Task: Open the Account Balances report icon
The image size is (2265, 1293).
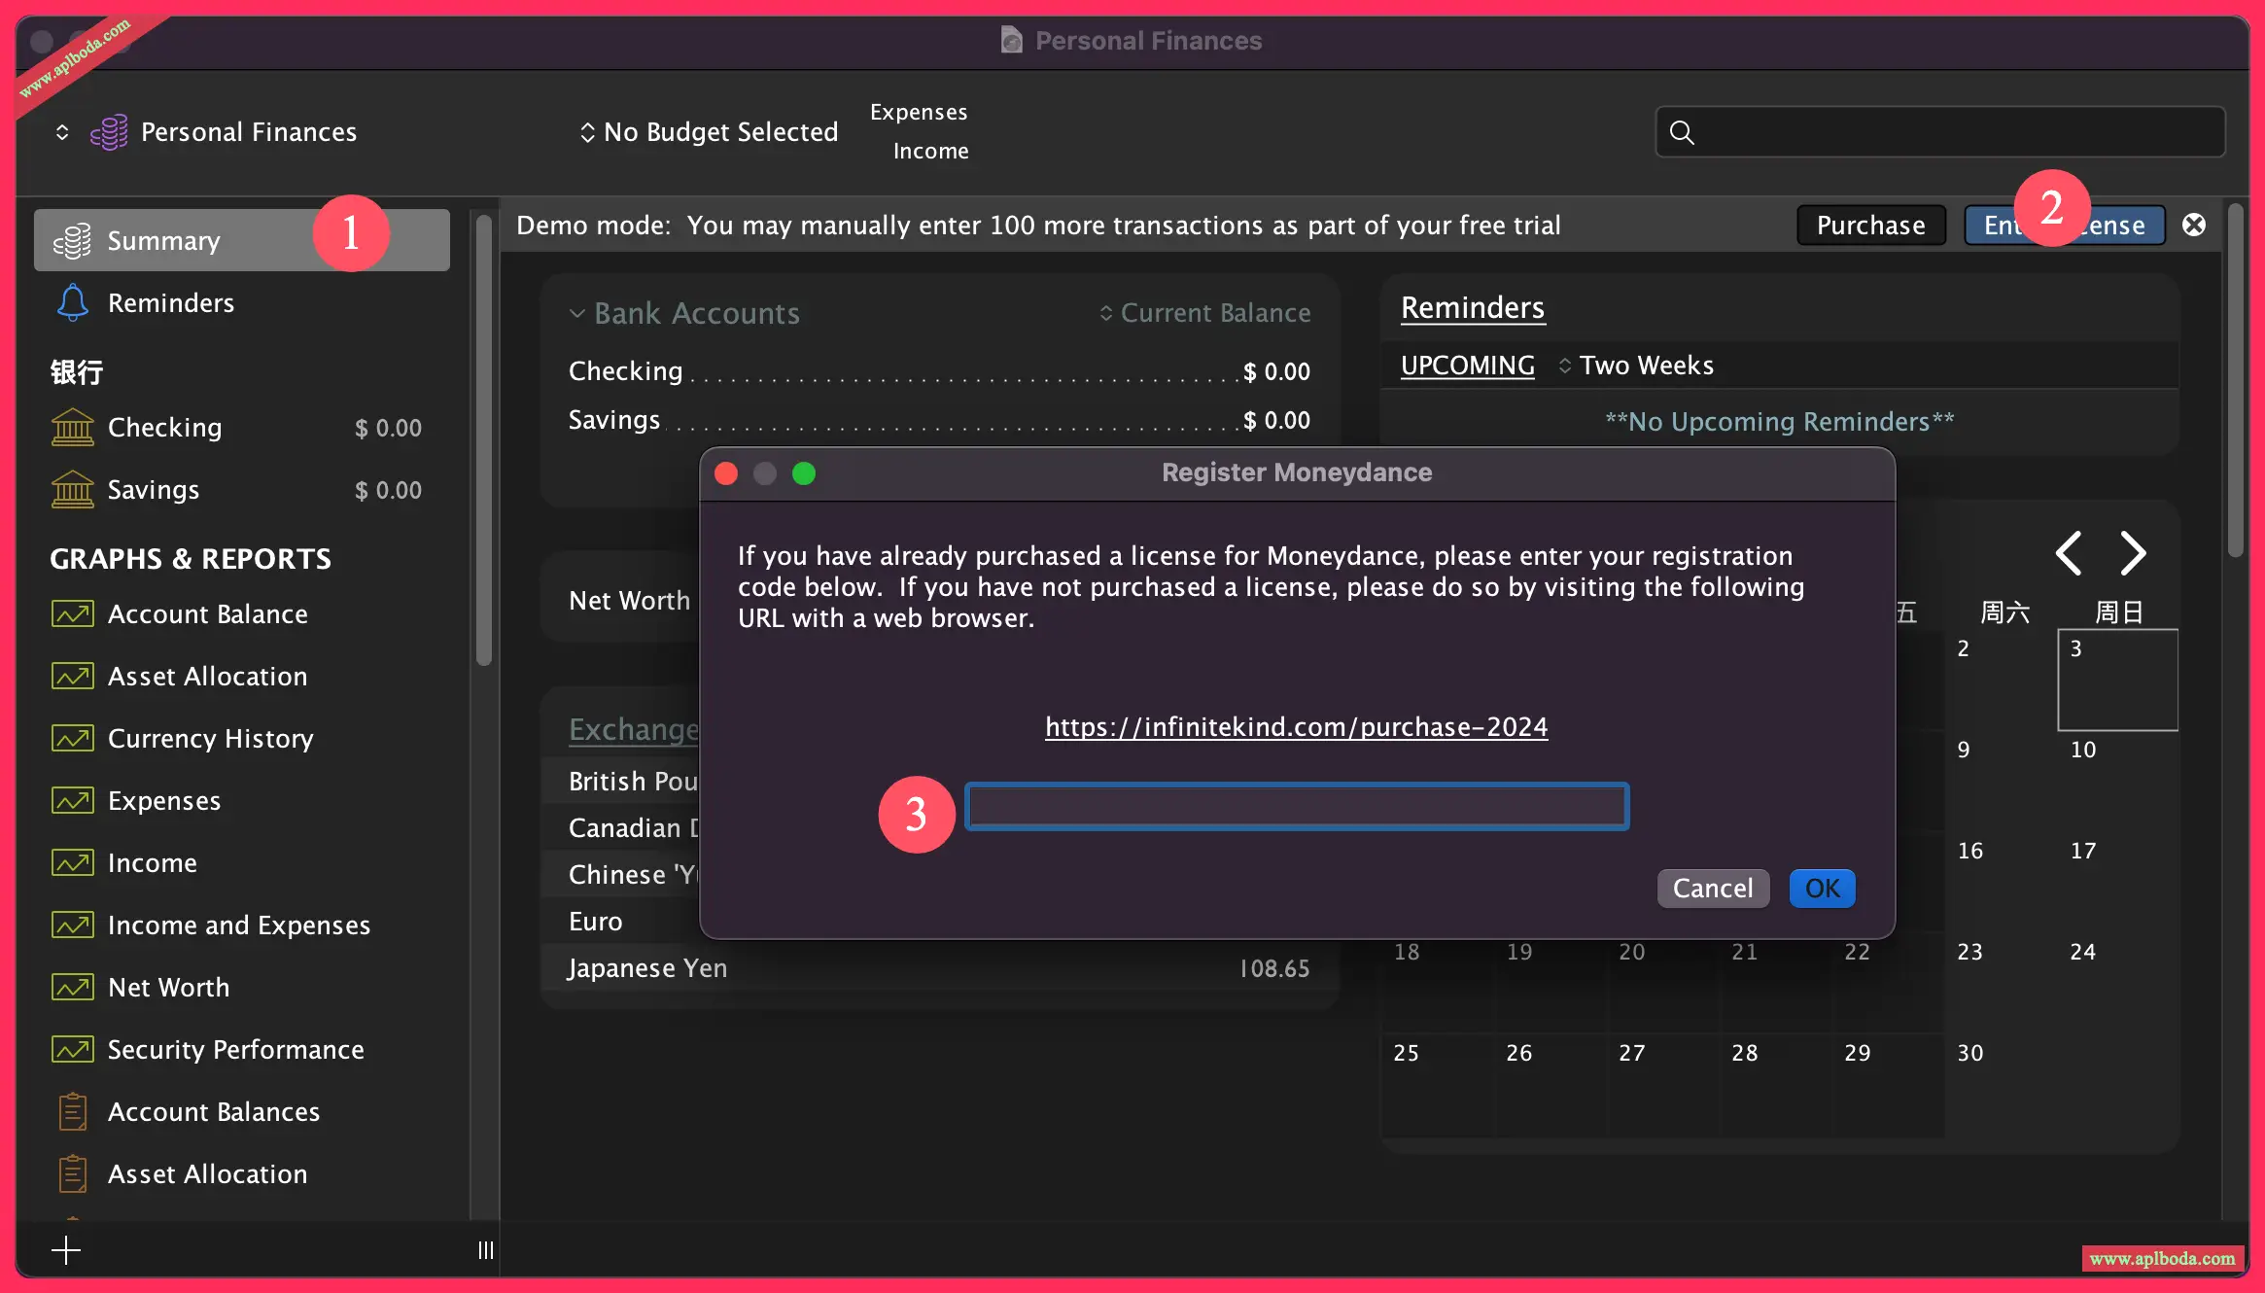Action: [73, 1112]
